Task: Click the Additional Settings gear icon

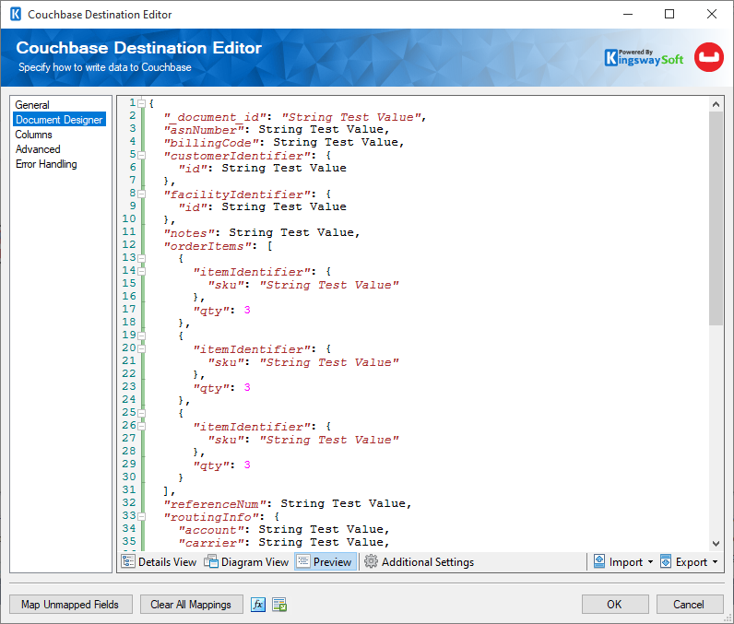Action: [x=371, y=561]
